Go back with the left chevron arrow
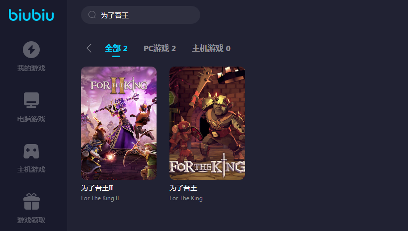This screenshot has height=231, width=408. 89,48
